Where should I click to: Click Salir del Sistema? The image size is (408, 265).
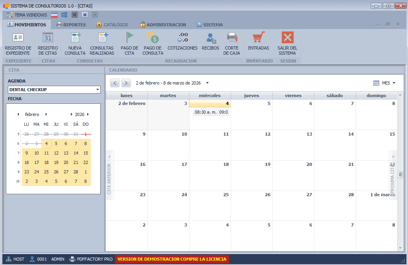point(287,43)
